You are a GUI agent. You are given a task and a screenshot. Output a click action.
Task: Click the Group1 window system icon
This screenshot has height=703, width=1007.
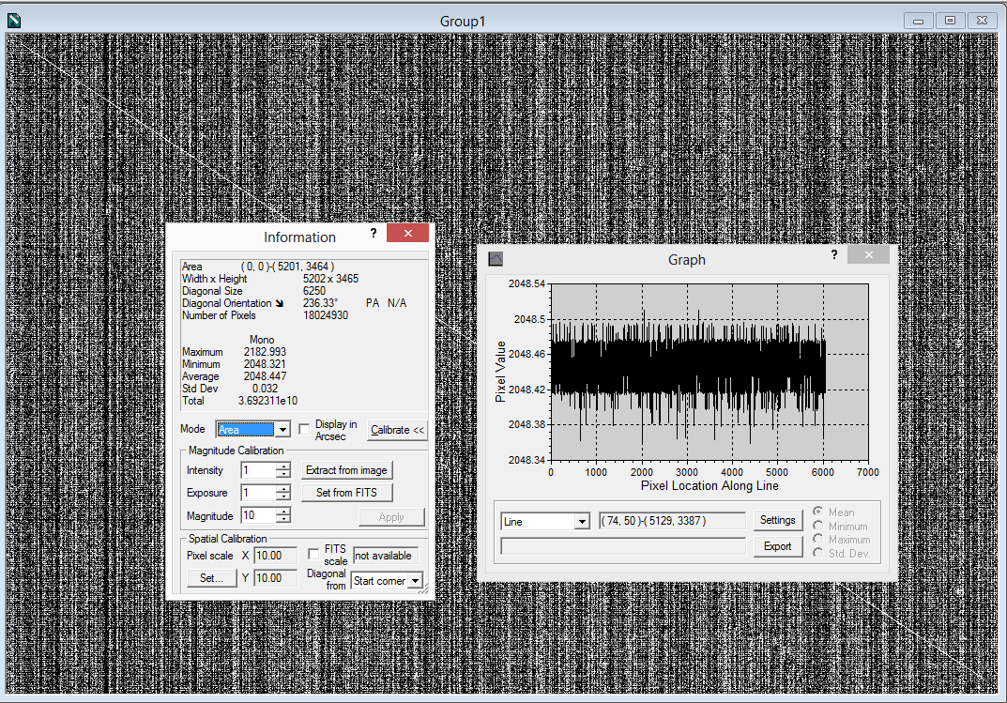coord(14,20)
